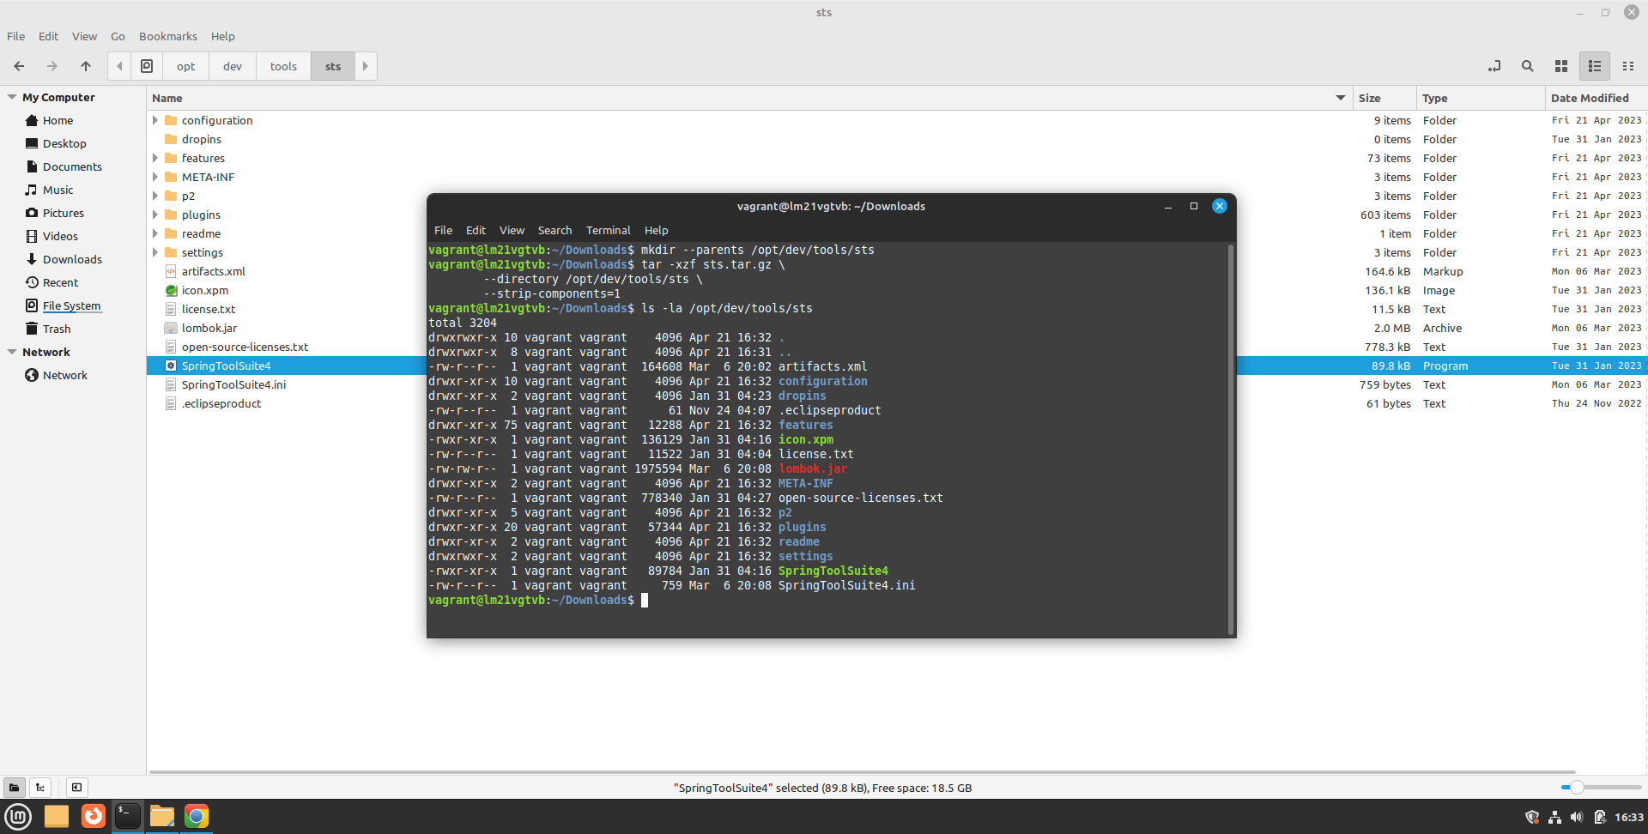Adjust the zoom slider in status bar
Viewport: 1648px width, 834px height.
click(1577, 788)
